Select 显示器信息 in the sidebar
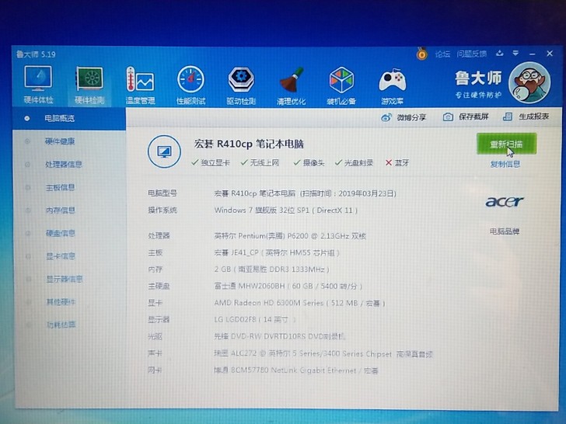The image size is (566, 424). pyautogui.click(x=65, y=279)
